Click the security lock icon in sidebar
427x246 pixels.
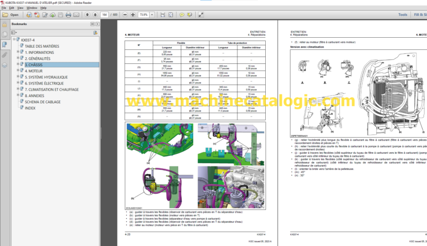click(4, 24)
